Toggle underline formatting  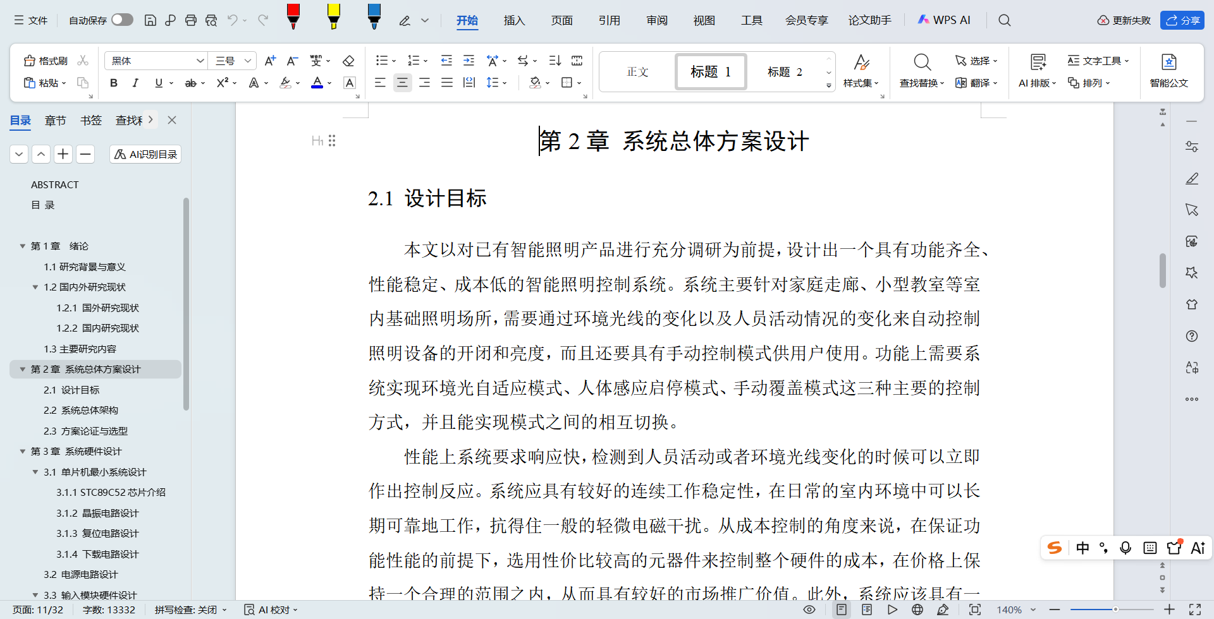coord(159,83)
